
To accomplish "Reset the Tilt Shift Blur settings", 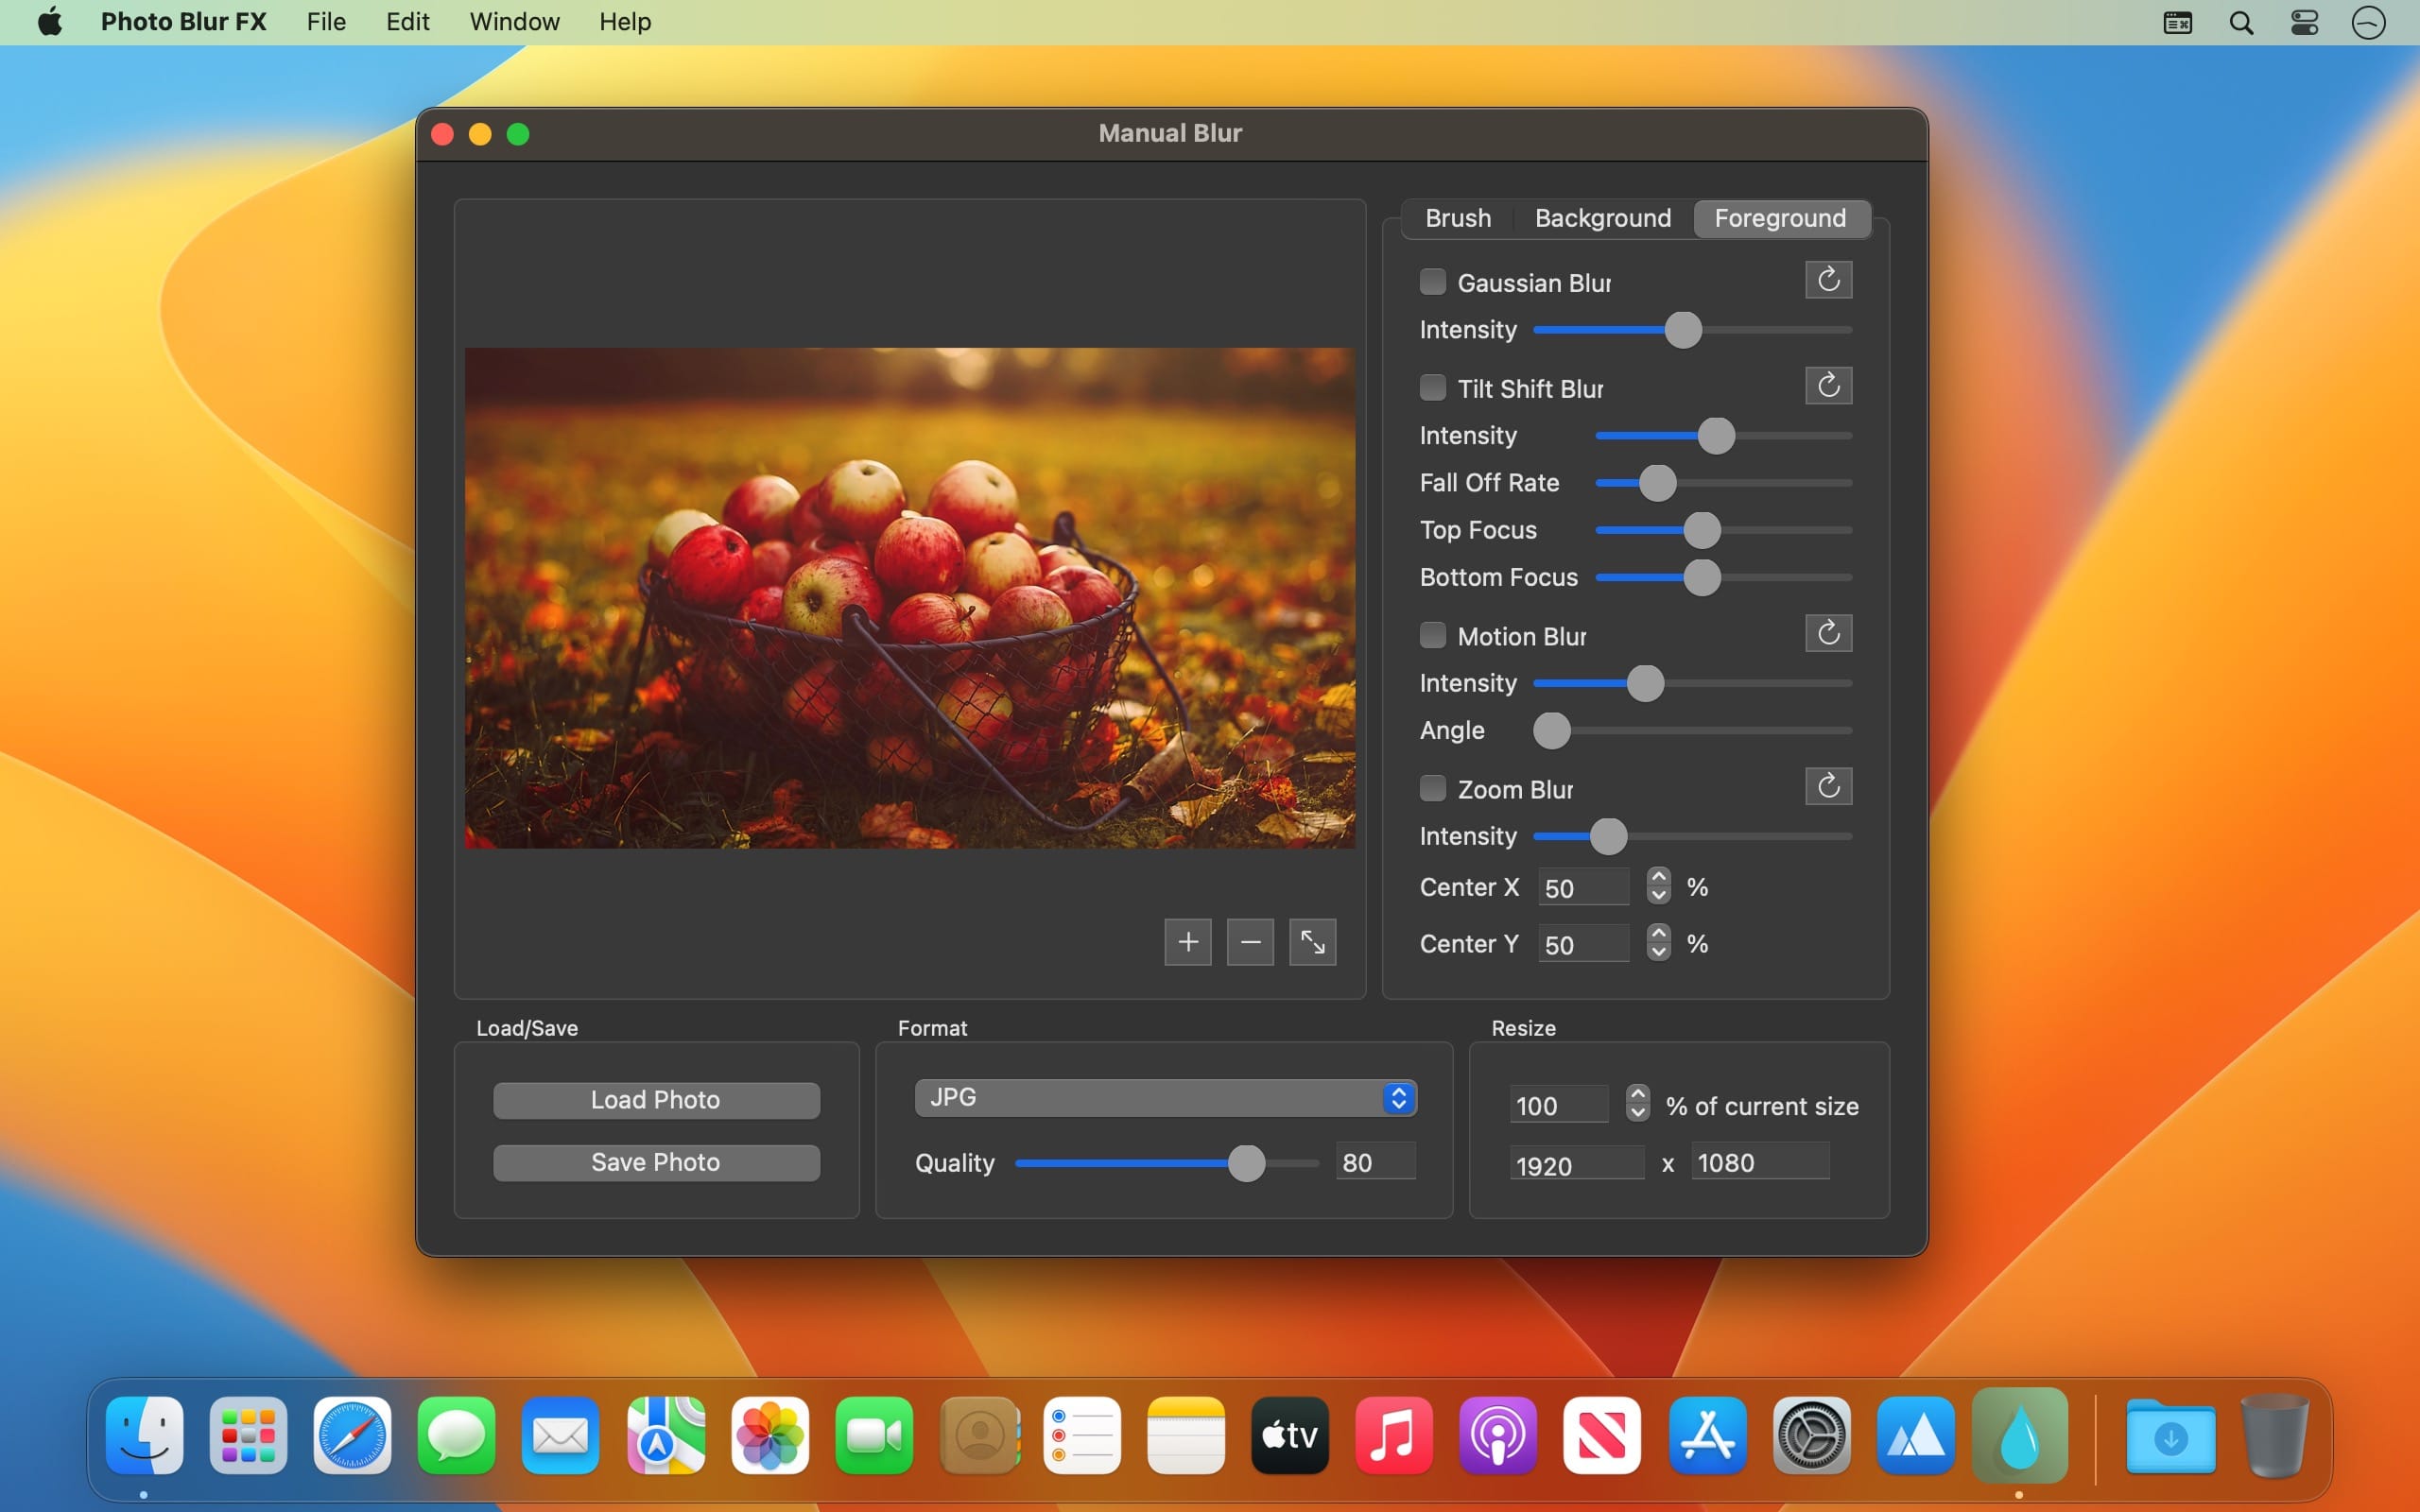I will pyautogui.click(x=1828, y=386).
